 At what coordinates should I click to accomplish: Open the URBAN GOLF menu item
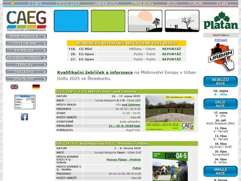point(106,3)
